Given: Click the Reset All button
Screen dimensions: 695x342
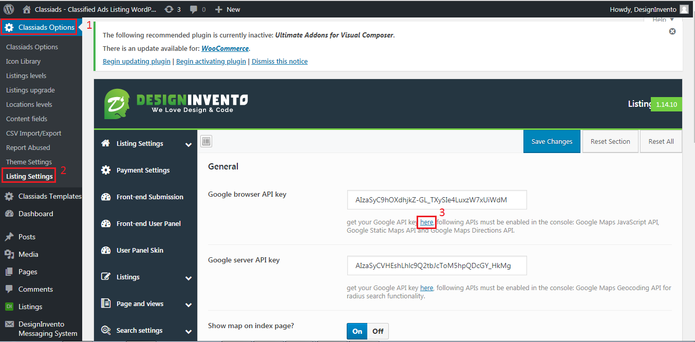Looking at the screenshot, I should 661,141.
